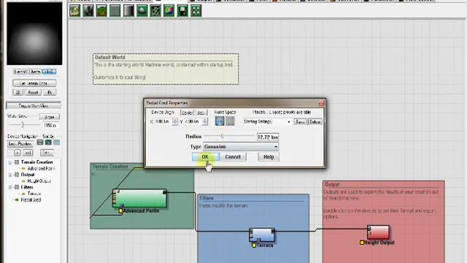This screenshot has height=263, width=467.
Task: Click OK in the Radial Grad dialog
Action: click(x=206, y=157)
